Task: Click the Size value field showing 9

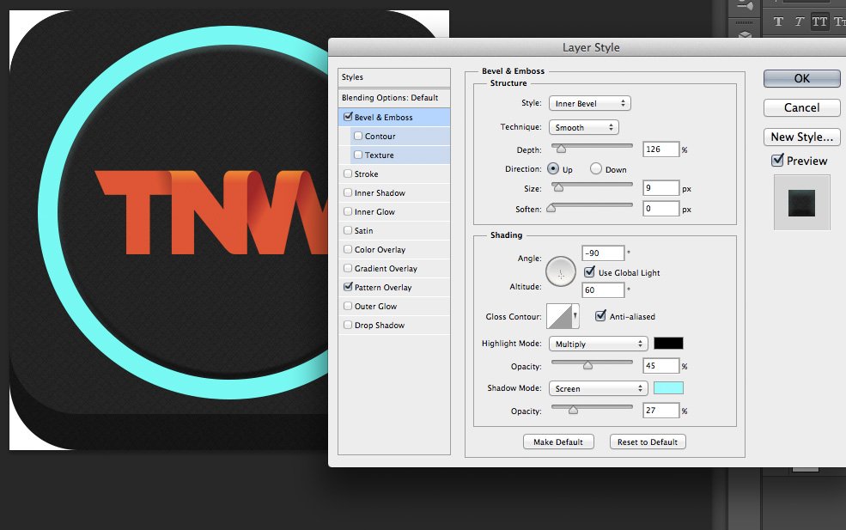Action: click(x=661, y=188)
